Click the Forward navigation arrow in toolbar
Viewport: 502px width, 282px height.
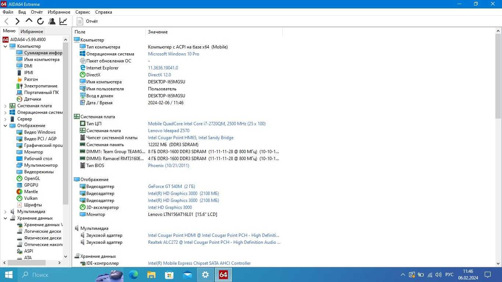[x=17, y=21]
